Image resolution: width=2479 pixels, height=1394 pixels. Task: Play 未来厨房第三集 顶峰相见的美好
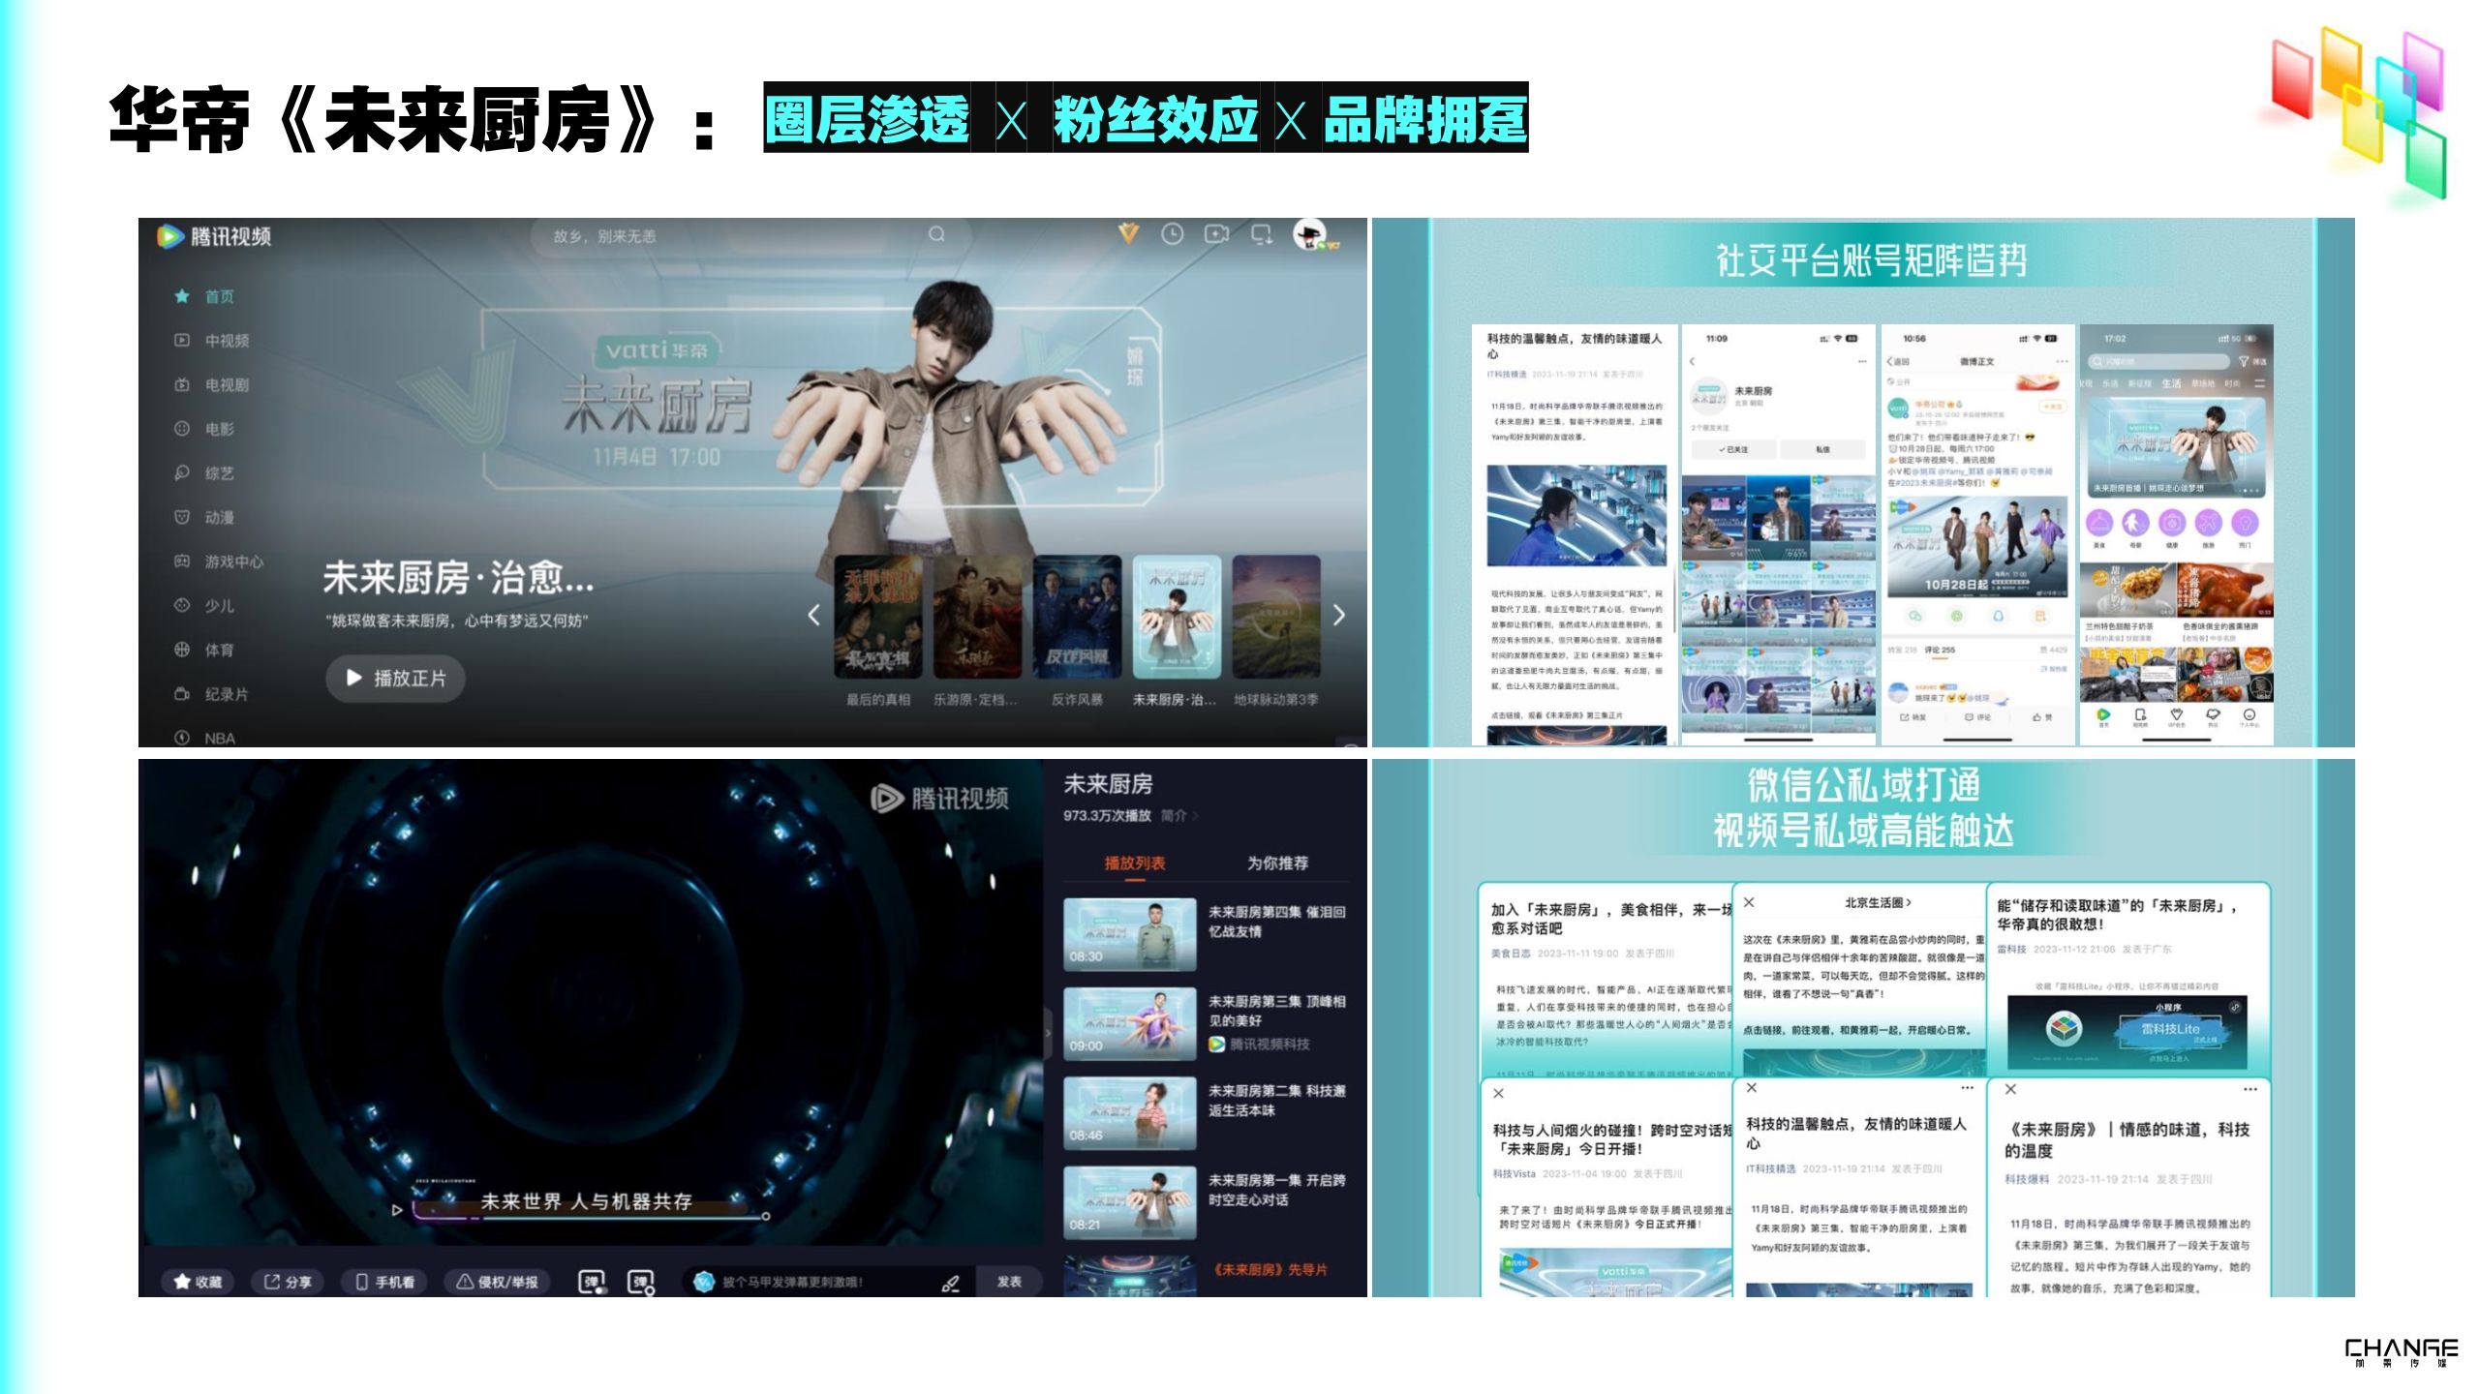point(1206,1023)
